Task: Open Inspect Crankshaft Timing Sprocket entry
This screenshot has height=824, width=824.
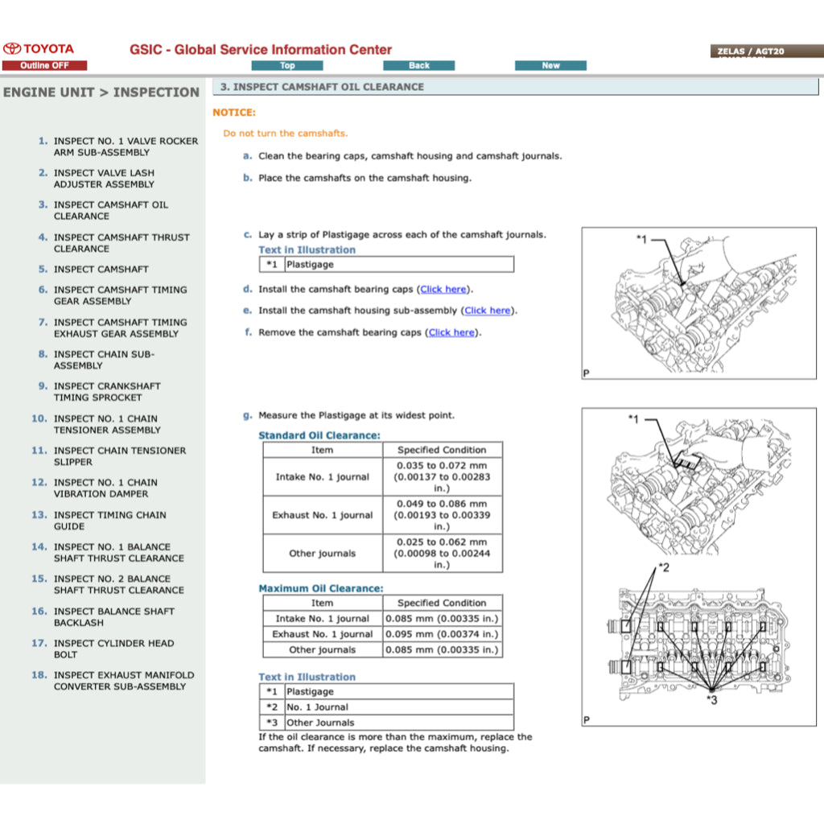Action: (x=106, y=392)
